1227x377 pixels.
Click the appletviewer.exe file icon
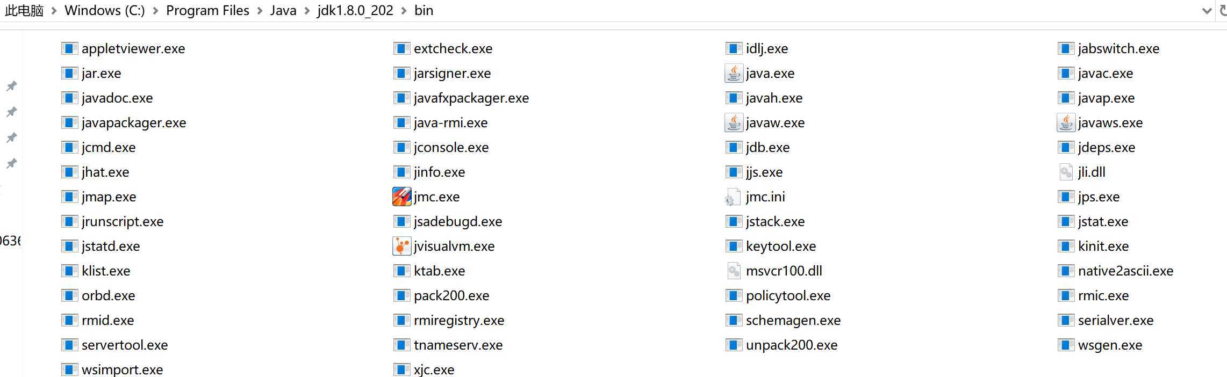click(x=69, y=48)
